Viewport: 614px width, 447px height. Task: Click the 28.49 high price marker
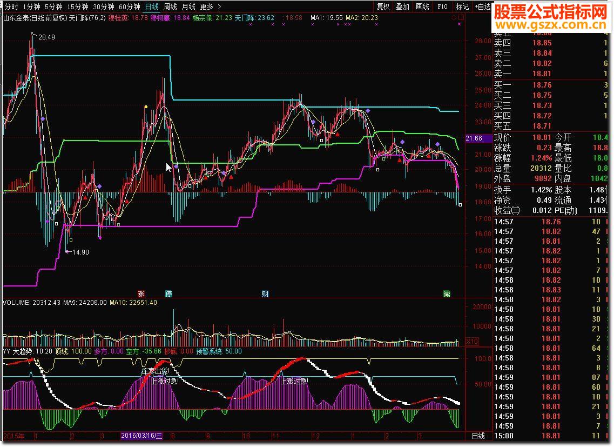coord(46,37)
